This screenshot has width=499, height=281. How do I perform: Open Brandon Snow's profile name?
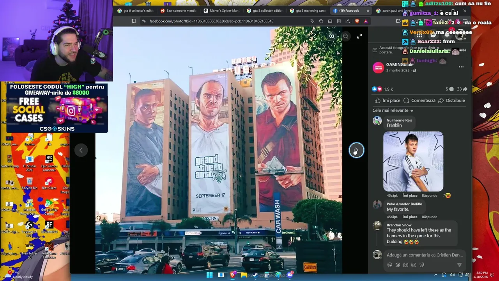pyautogui.click(x=399, y=225)
